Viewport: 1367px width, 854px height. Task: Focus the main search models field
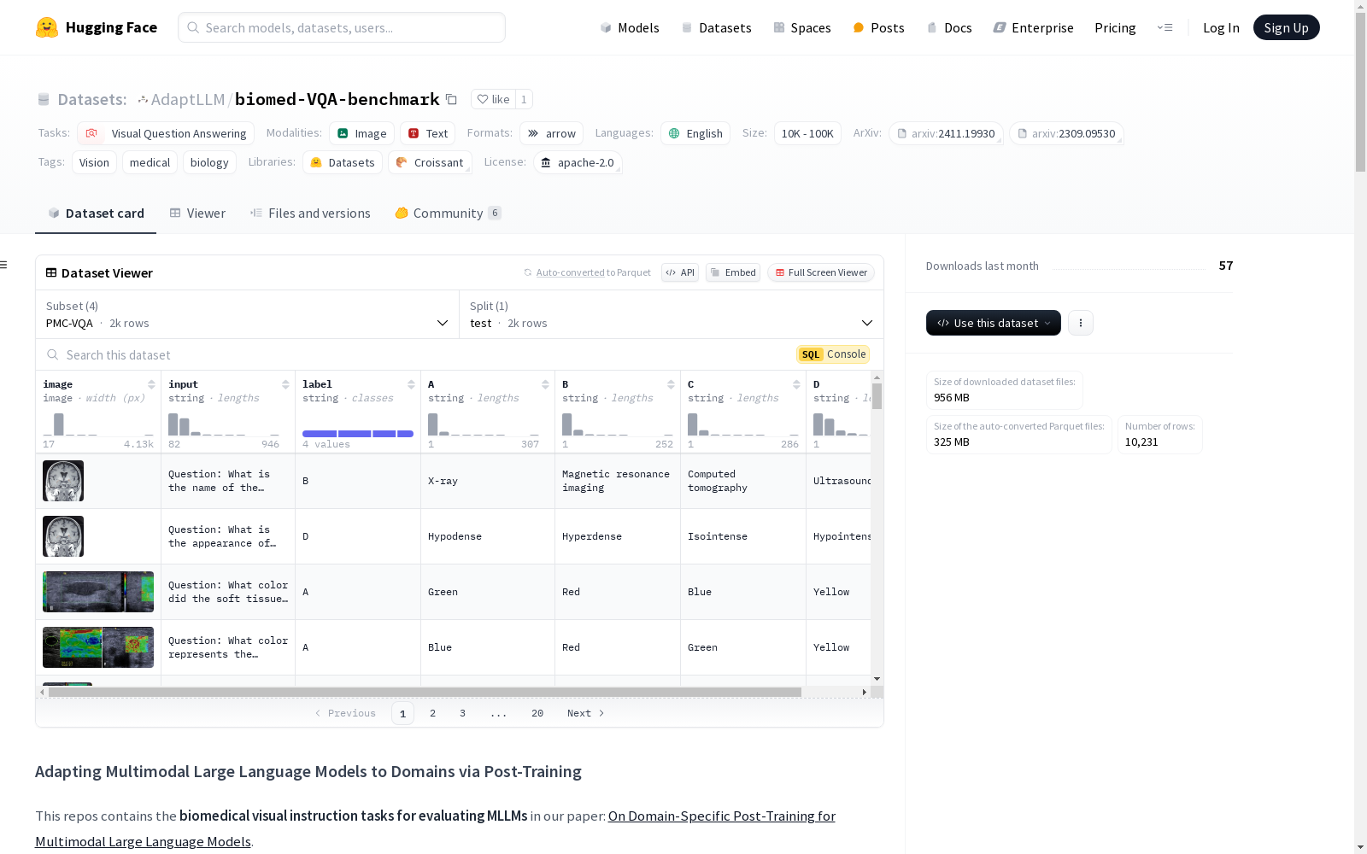pyautogui.click(x=342, y=27)
